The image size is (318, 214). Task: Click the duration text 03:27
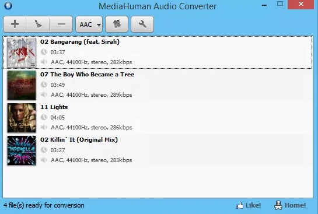[x=58, y=150]
